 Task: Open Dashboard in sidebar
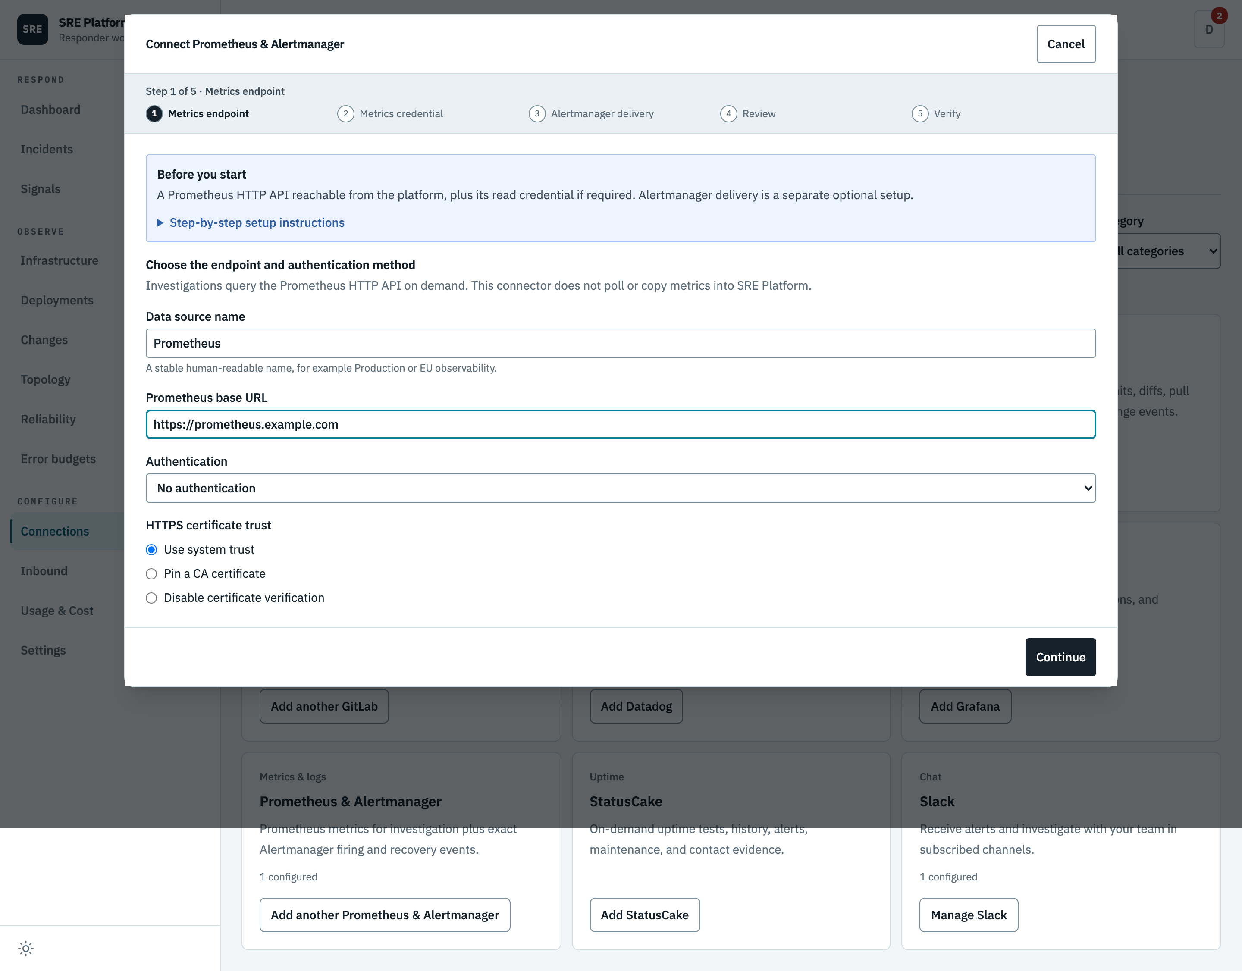(50, 110)
